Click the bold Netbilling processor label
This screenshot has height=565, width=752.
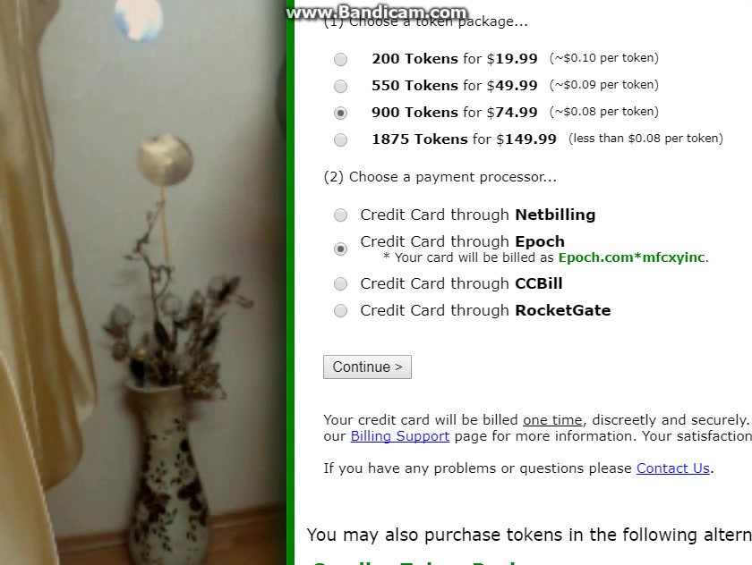pyautogui.click(x=555, y=215)
